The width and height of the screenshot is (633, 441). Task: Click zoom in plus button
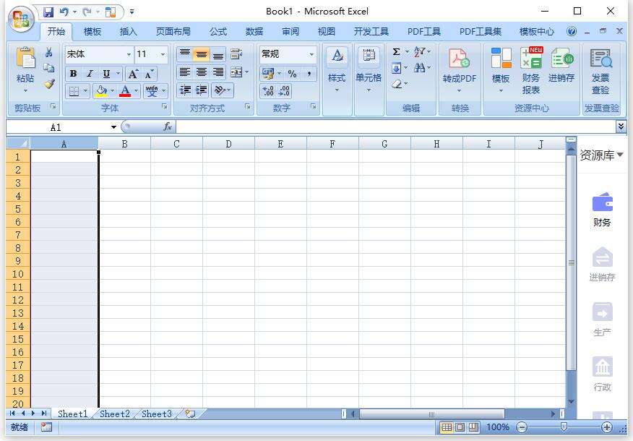607,427
